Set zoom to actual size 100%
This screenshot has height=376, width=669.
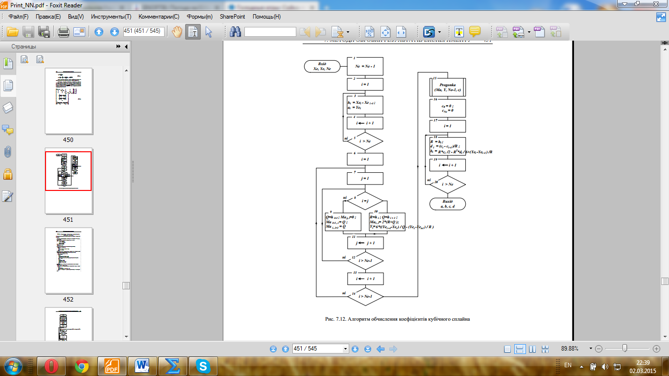click(371, 32)
